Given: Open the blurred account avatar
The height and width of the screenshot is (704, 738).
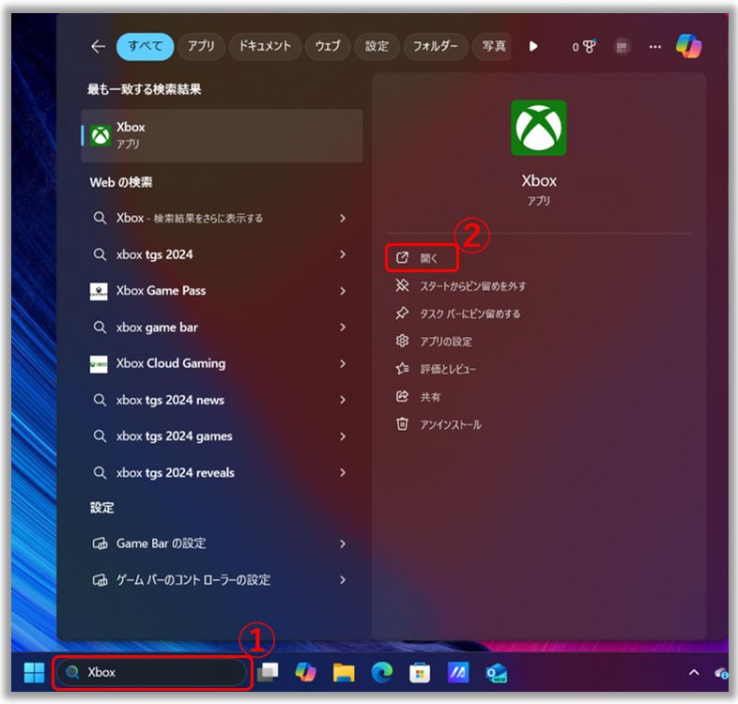Looking at the screenshot, I should 622,46.
